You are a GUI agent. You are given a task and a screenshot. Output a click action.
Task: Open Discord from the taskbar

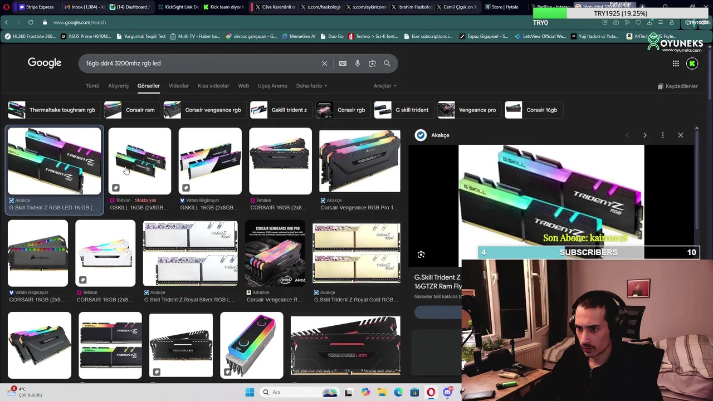pos(447,392)
